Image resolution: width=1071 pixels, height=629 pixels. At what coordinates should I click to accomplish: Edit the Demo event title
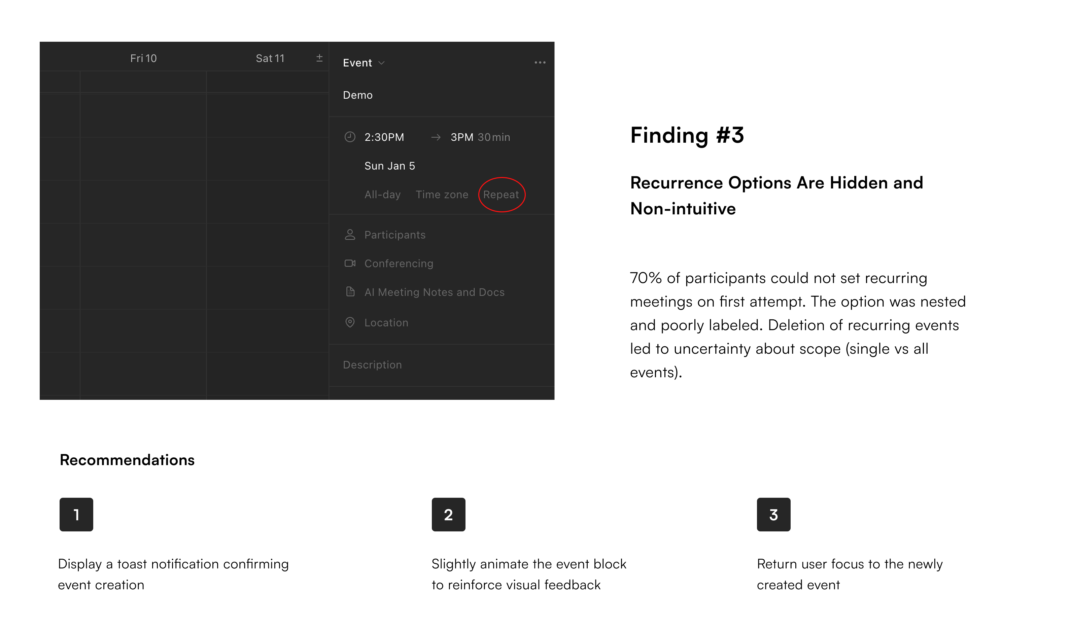358,95
